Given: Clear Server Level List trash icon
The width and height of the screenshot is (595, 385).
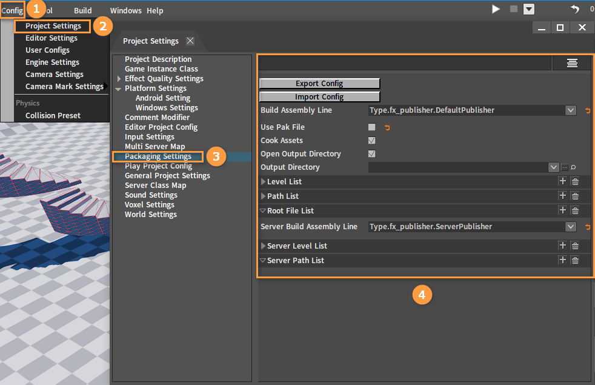Looking at the screenshot, I should pyautogui.click(x=575, y=246).
